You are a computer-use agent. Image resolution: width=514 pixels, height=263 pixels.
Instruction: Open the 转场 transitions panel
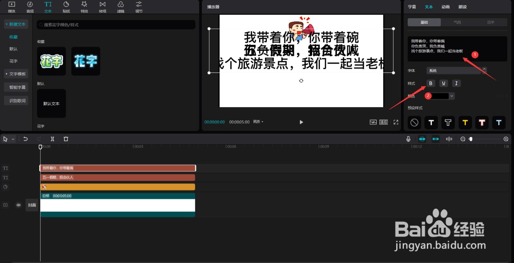[102, 7]
